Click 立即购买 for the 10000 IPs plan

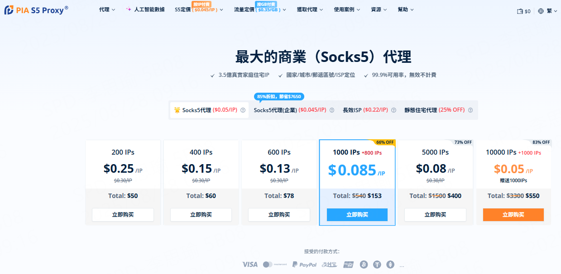pyautogui.click(x=513, y=215)
